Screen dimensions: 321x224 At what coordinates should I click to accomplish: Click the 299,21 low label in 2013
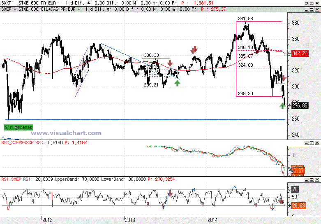[151, 85]
